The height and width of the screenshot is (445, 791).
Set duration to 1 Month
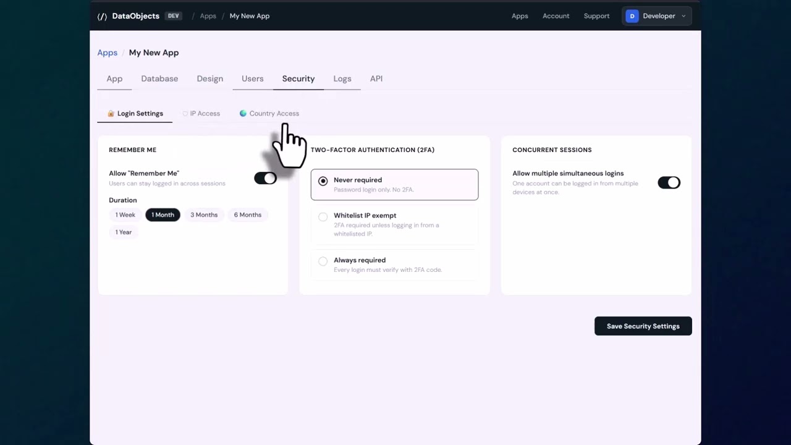tap(163, 215)
